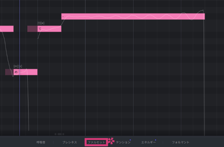Click the purple dot indicator next to エネルギー
The height and width of the screenshot is (147, 224).
click(156, 140)
